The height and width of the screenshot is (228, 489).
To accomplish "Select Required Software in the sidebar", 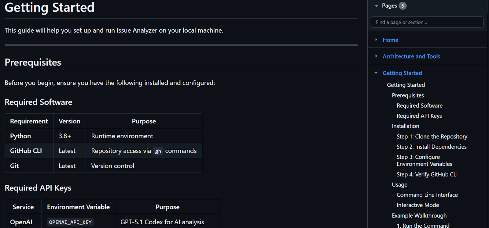I will [x=419, y=105].
